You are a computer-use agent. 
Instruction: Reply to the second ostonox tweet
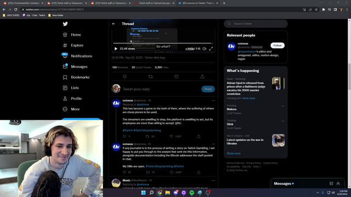click(124, 172)
